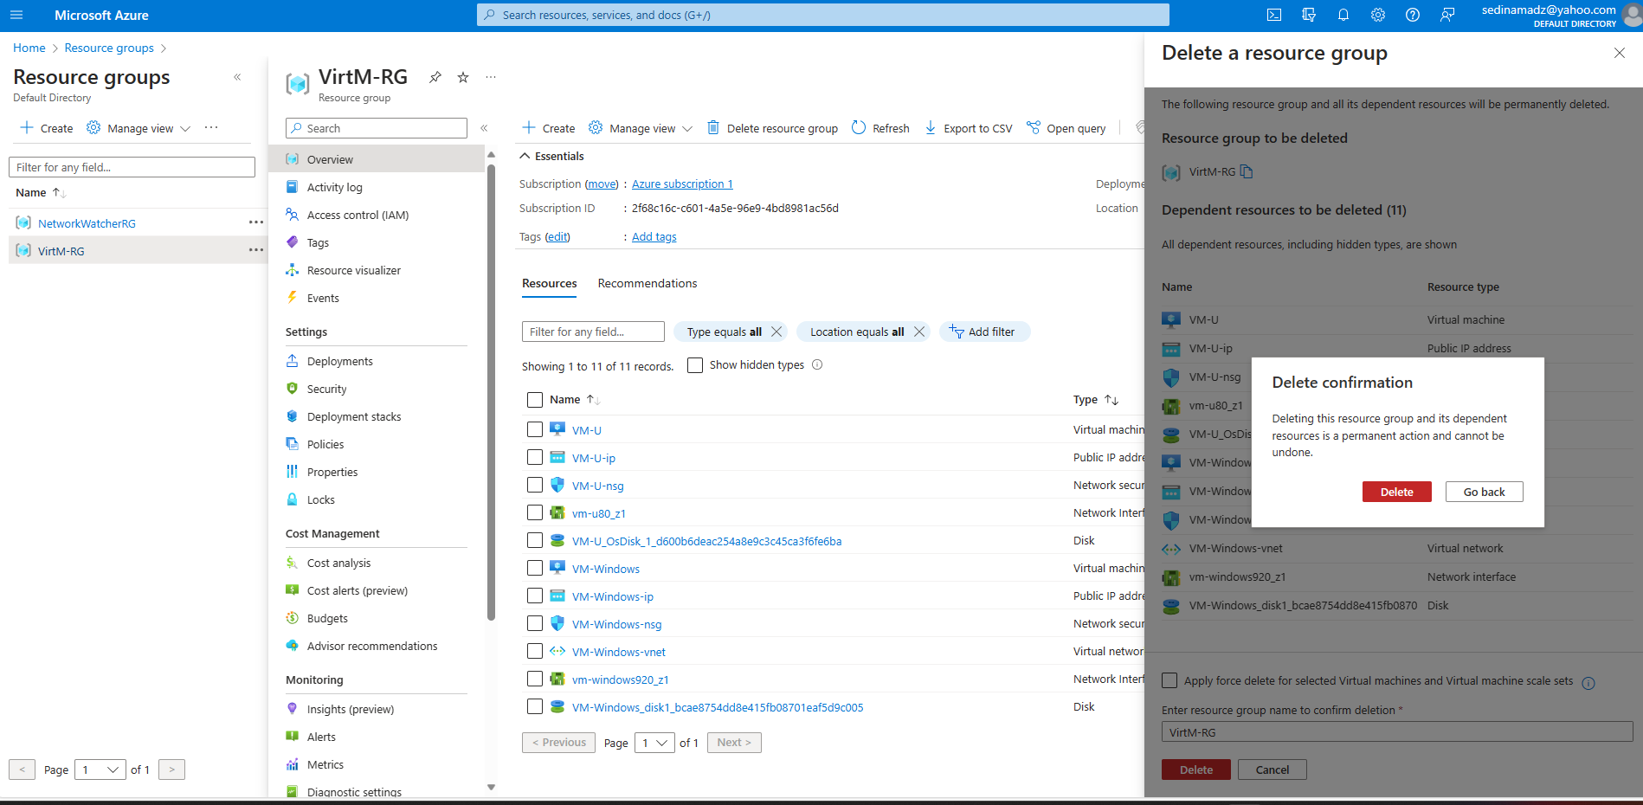Image resolution: width=1643 pixels, height=805 pixels.
Task: Click the resource group name confirmation field
Action: (1395, 731)
